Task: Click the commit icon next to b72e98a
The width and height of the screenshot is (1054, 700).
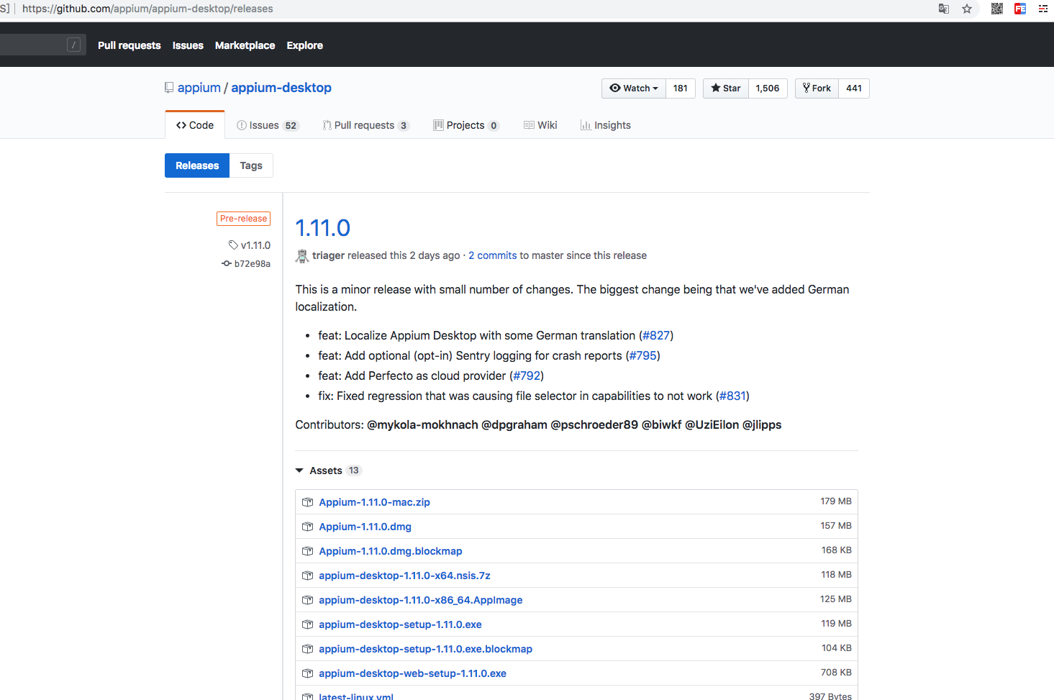Action: [x=227, y=263]
